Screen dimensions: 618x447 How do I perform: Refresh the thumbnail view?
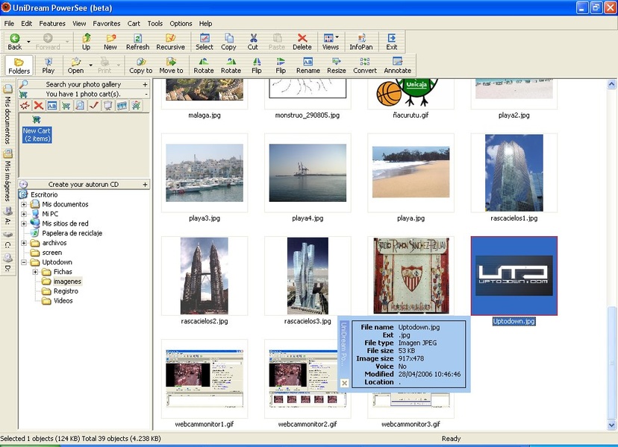pyautogui.click(x=137, y=41)
